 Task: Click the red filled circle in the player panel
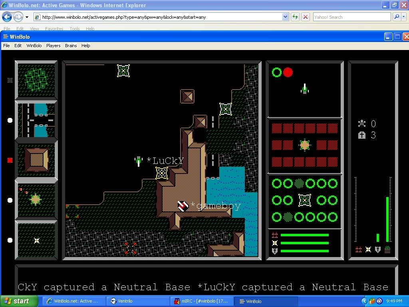pos(288,72)
